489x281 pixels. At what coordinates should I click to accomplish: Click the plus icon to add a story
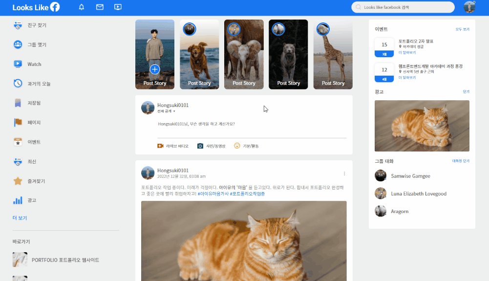(x=155, y=69)
